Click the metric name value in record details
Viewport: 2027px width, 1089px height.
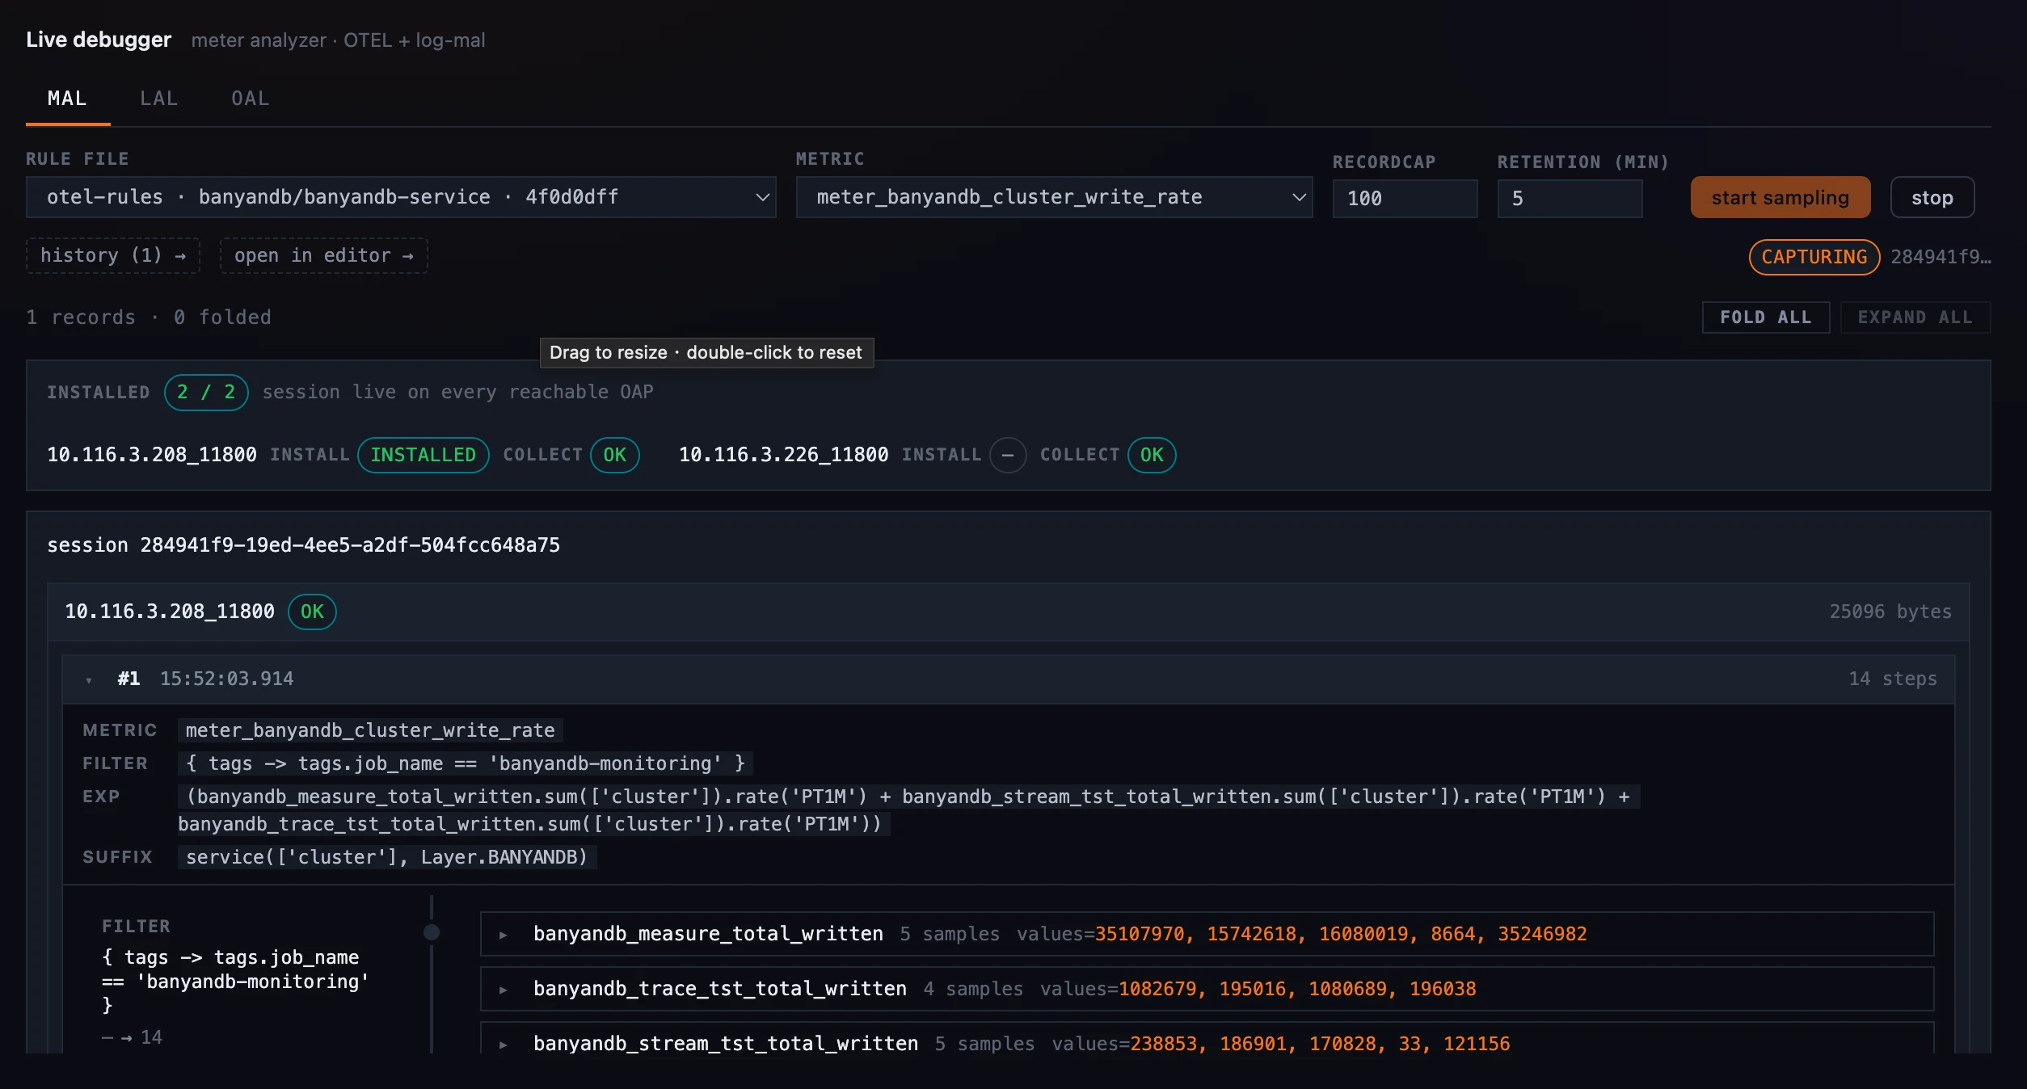pyautogui.click(x=370, y=730)
